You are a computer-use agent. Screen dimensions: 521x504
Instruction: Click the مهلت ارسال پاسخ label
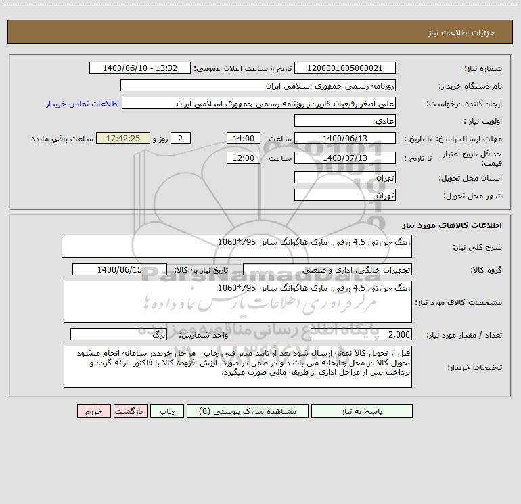469,139
